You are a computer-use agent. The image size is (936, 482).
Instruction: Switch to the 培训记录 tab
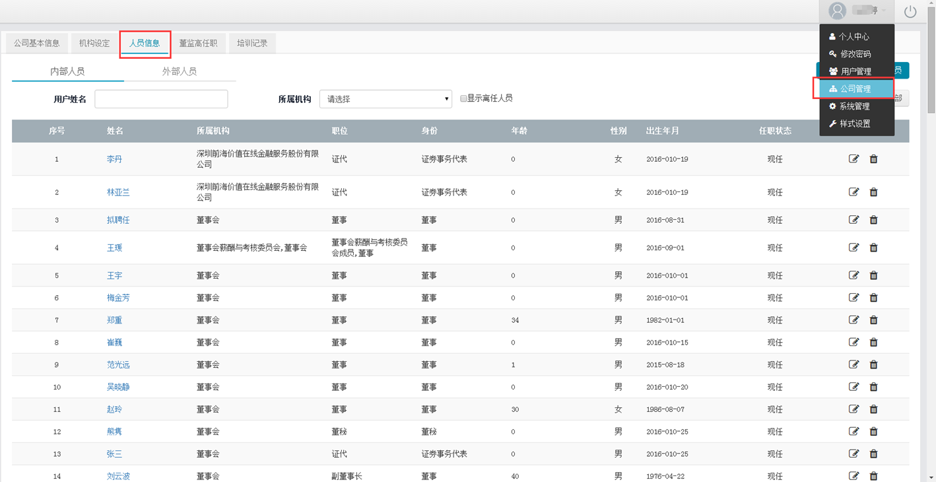[x=252, y=43]
